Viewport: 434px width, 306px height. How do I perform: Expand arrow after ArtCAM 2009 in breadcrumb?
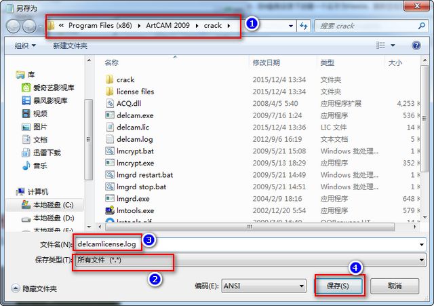point(197,26)
